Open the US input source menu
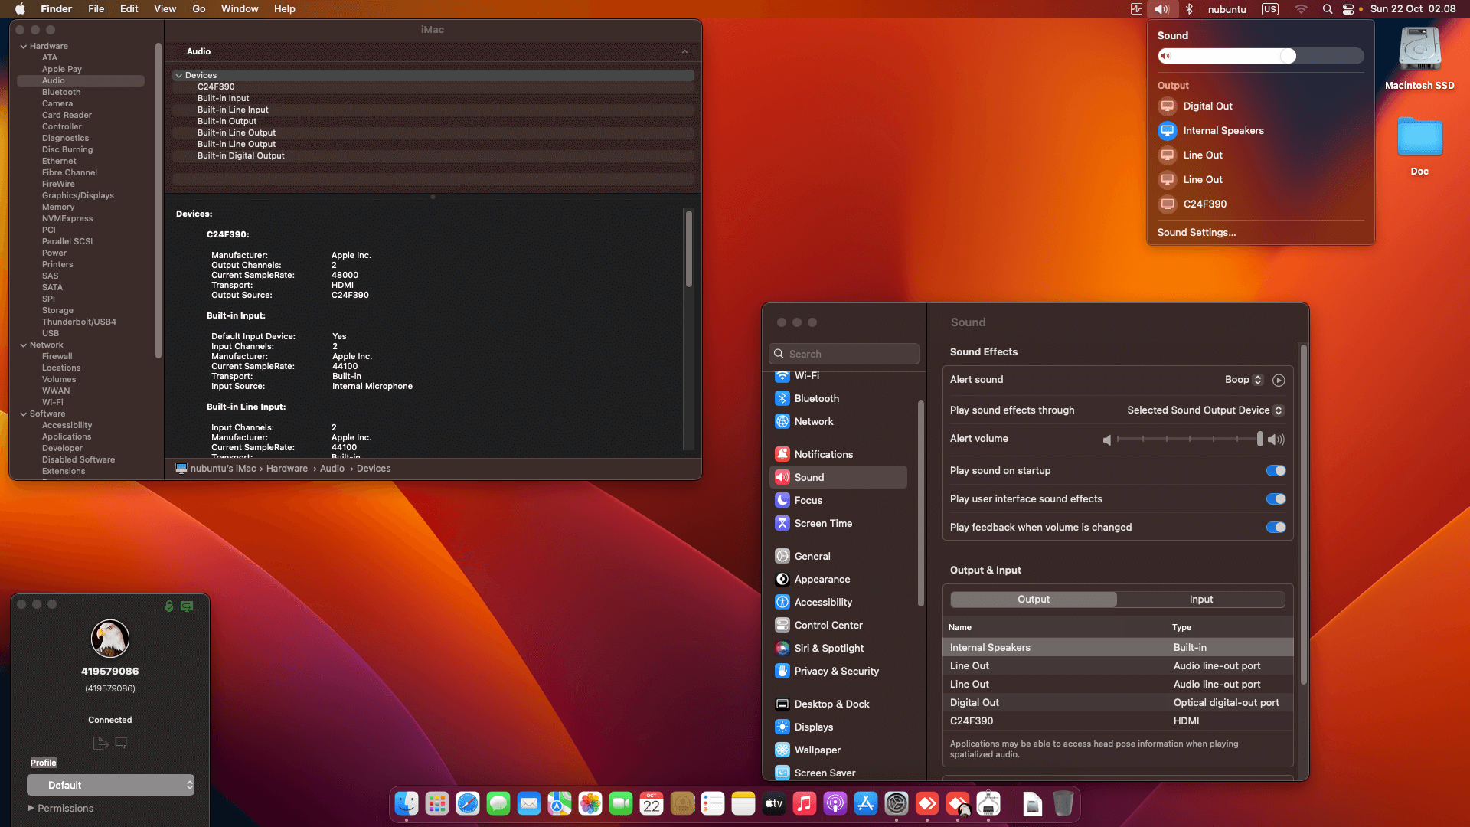Screen dimensions: 1470x827 1270,9
